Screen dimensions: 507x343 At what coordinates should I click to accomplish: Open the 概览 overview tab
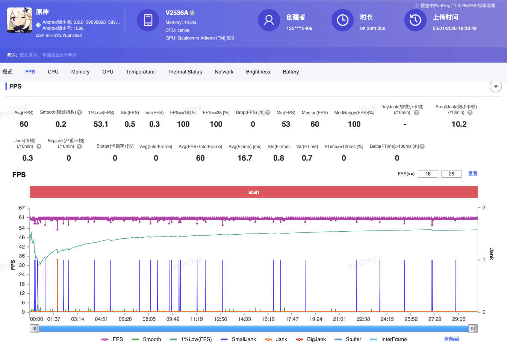(x=8, y=72)
